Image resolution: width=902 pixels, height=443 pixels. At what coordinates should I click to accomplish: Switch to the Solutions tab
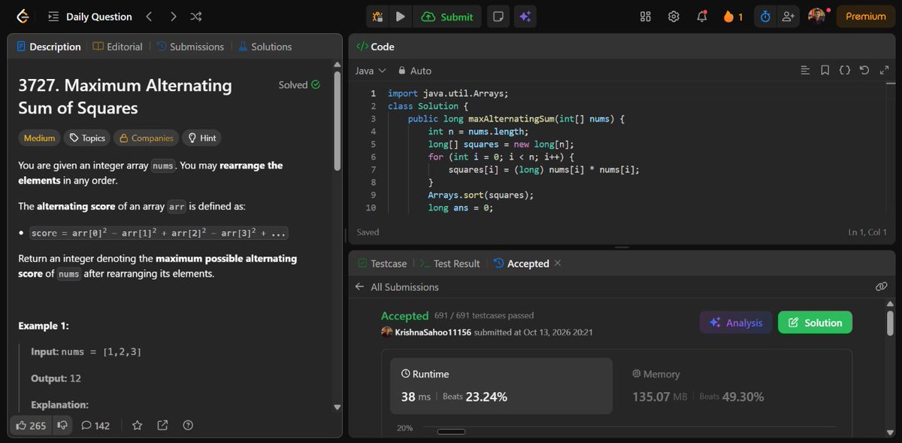point(265,47)
